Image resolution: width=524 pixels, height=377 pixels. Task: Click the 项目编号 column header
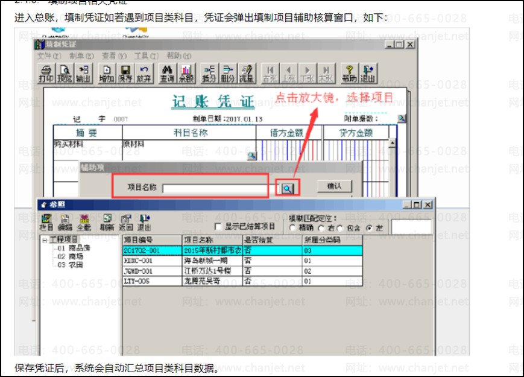[153, 240]
